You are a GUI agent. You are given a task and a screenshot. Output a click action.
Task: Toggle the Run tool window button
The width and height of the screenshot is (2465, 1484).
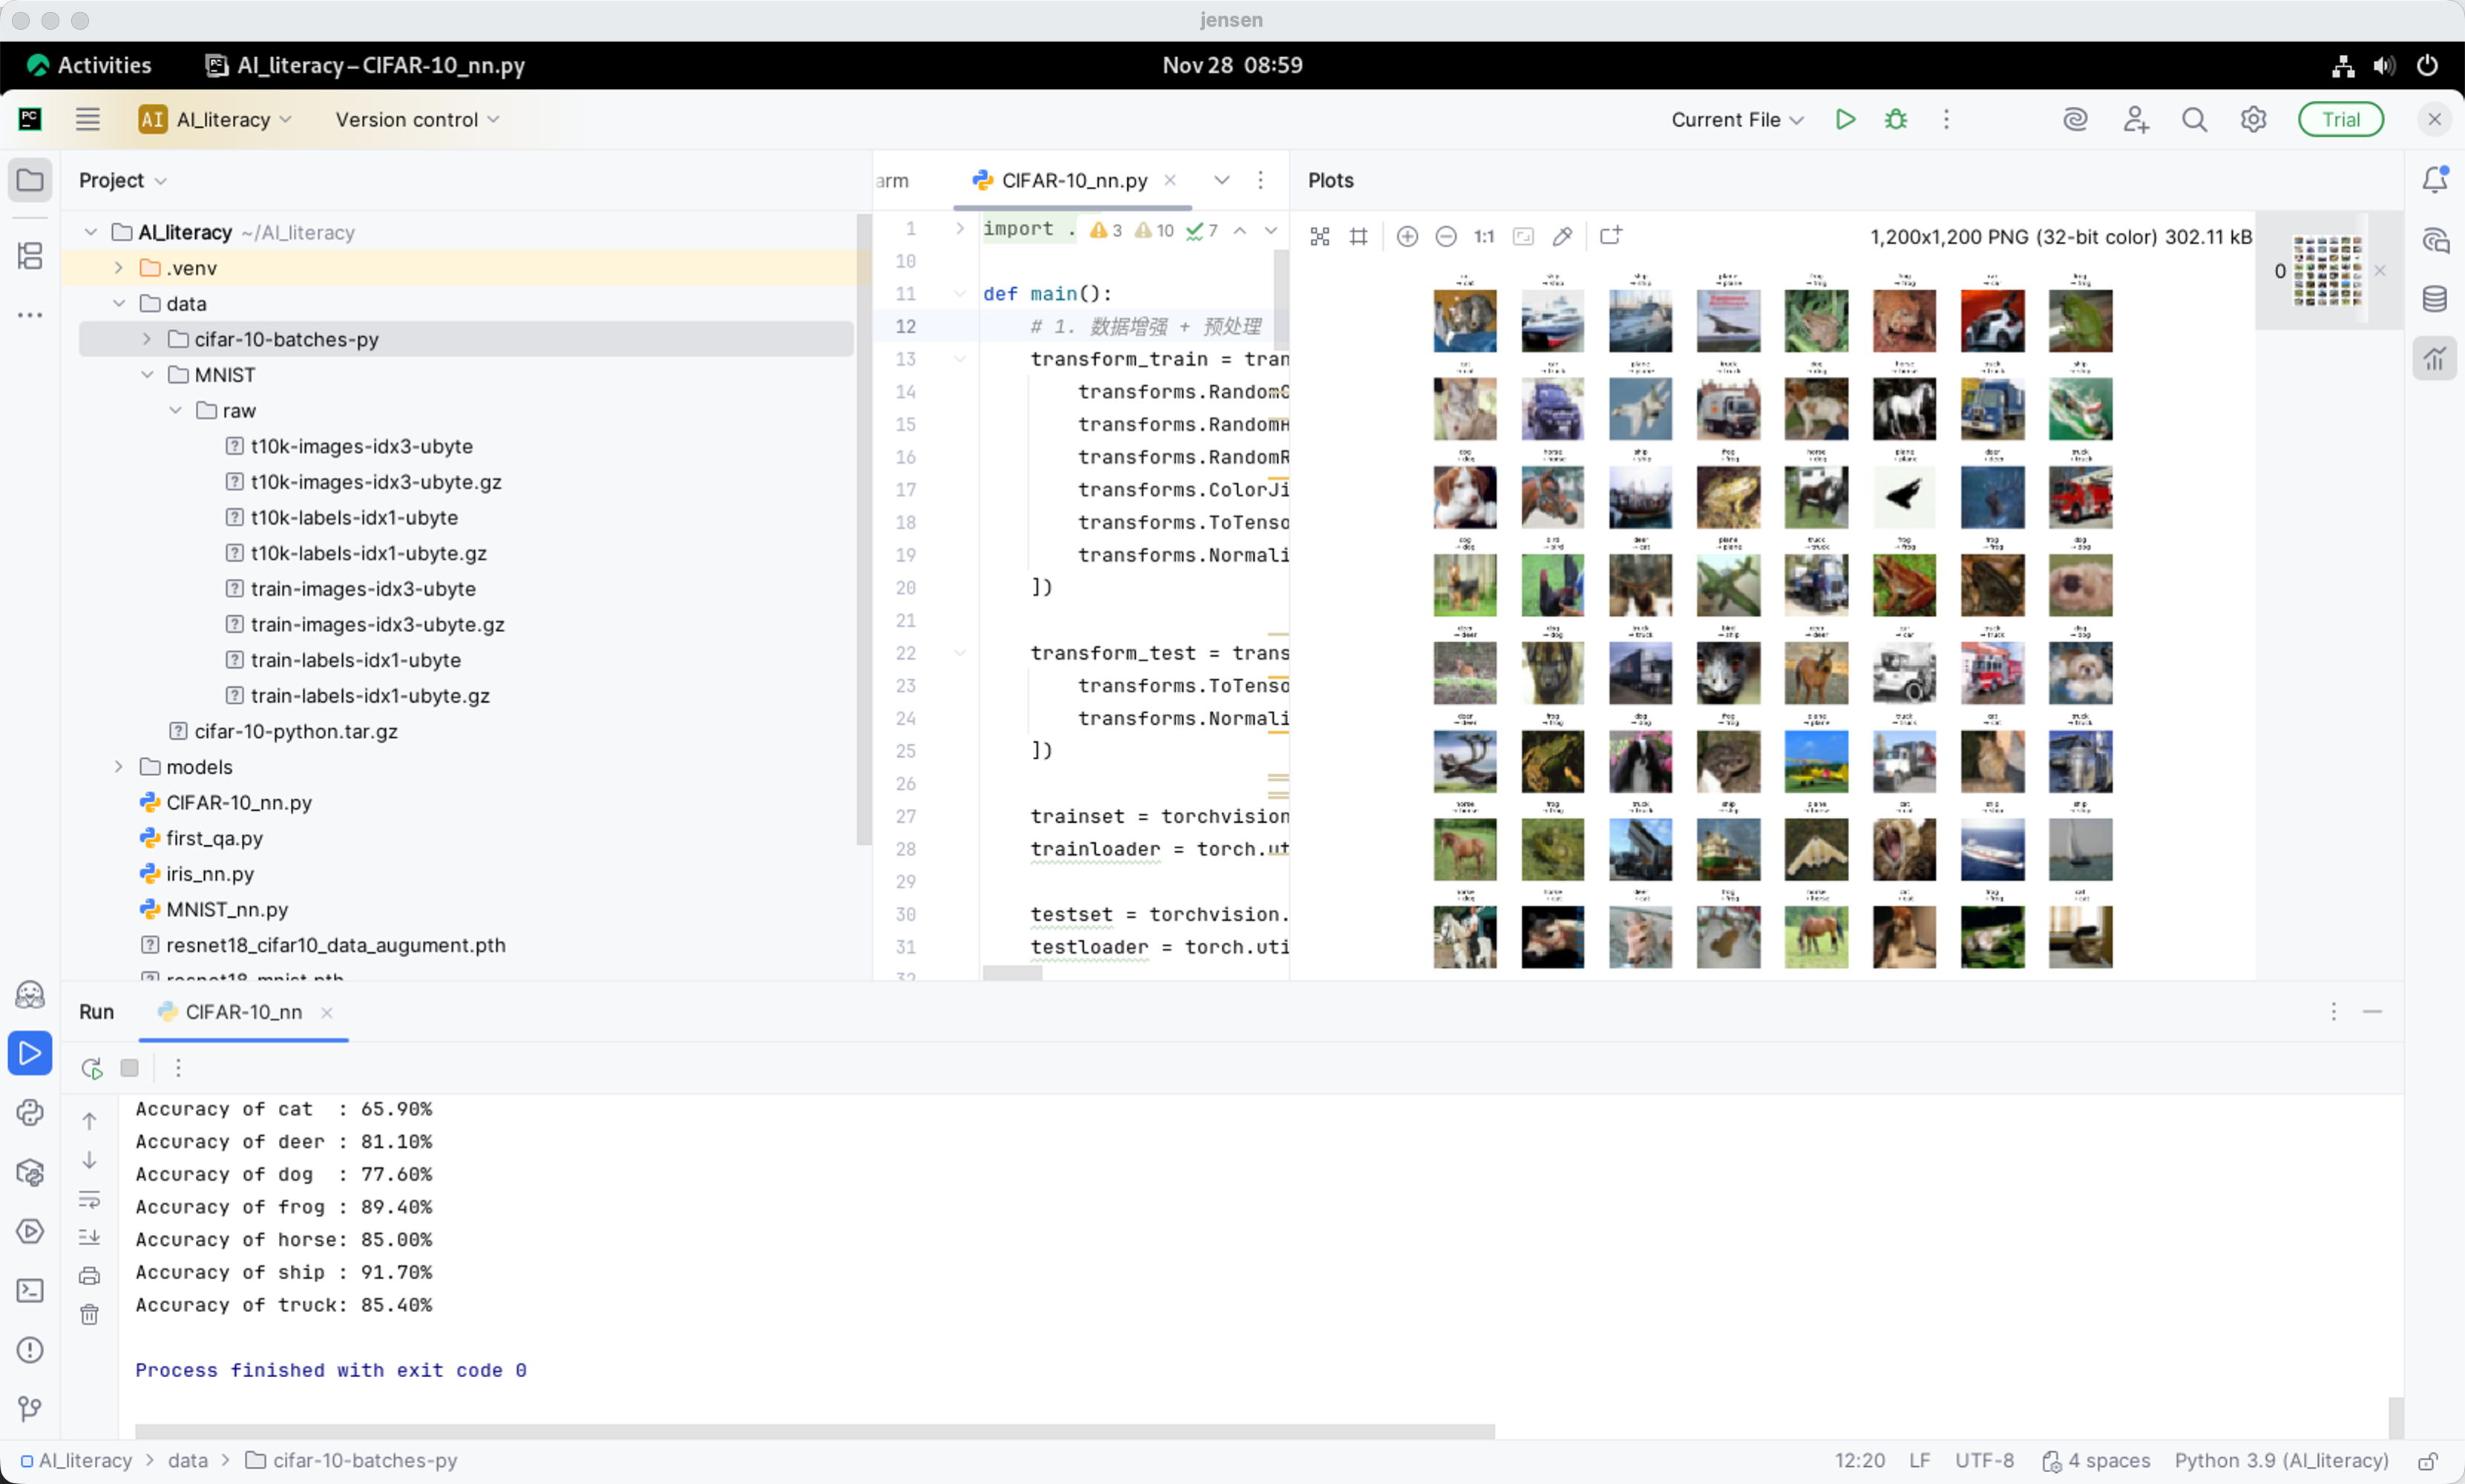(x=30, y=1053)
